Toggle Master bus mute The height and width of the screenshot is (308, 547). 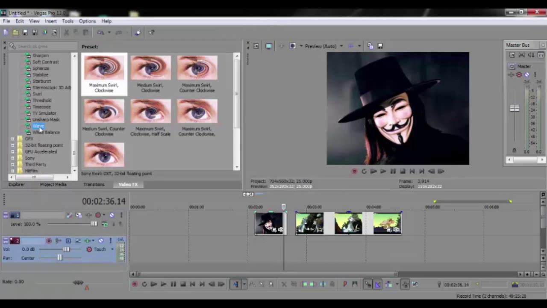click(527, 75)
